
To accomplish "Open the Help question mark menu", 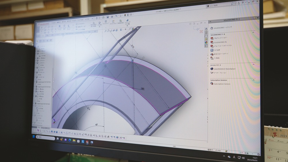I will coord(242,3).
